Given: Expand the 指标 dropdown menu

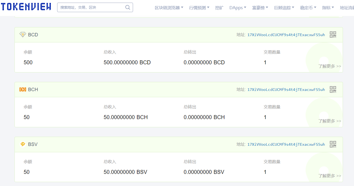Looking at the screenshot, I should pos(328,8).
